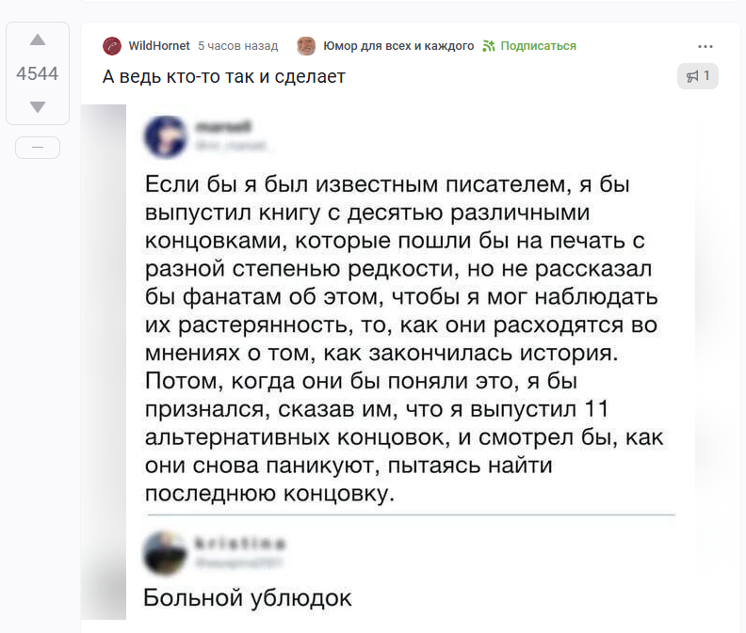
Task: Open the WildHornet author profile link
Action: click(159, 46)
